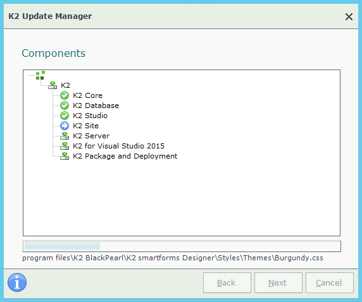Screen dimensions: 362x302
Task: Select K2 Core in the component tree
Action: 87,95
